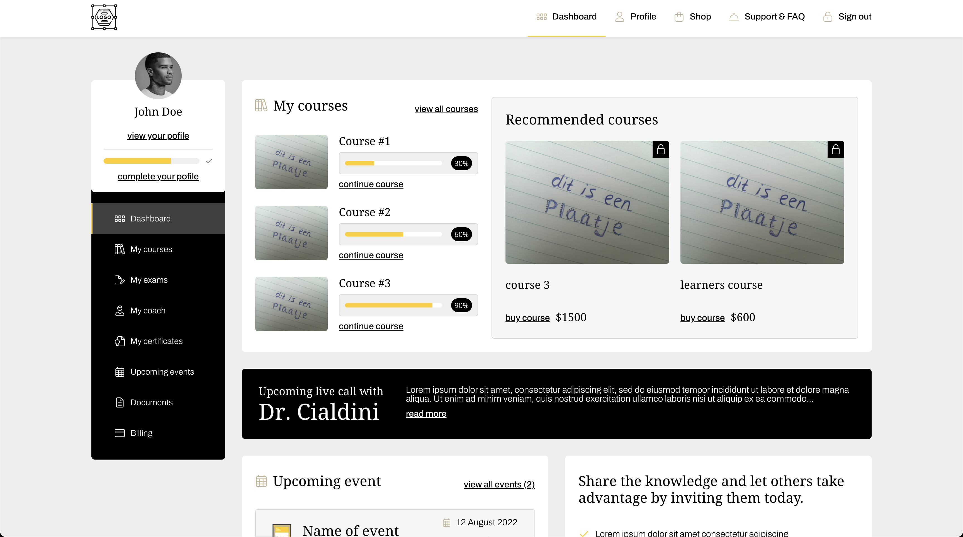Click the lock icon on learners course
Viewport: 963px width, 537px height.
pyautogui.click(x=836, y=150)
